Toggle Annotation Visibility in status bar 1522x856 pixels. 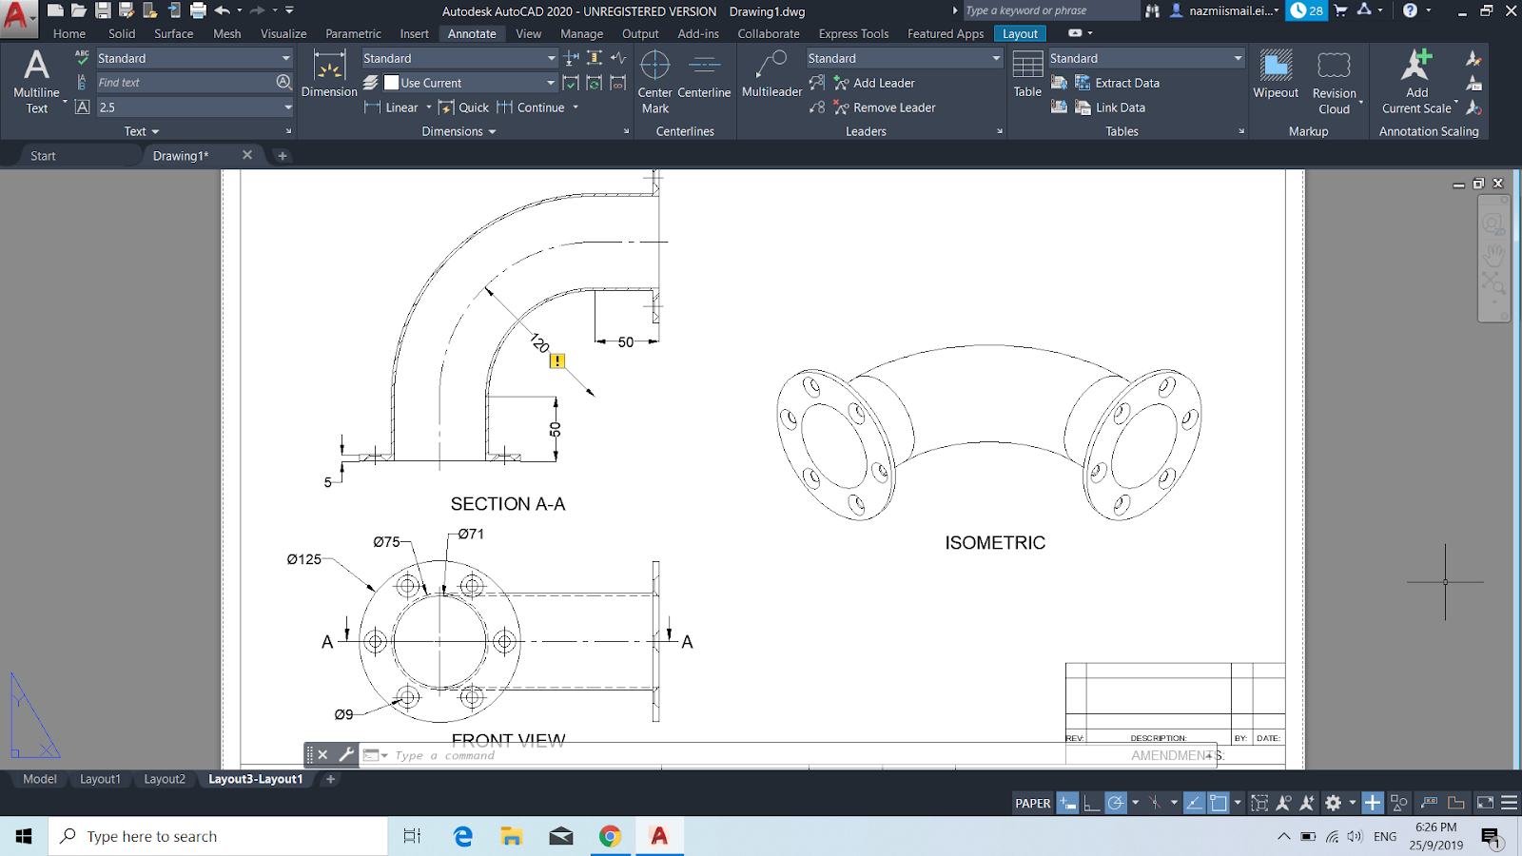click(x=1283, y=804)
